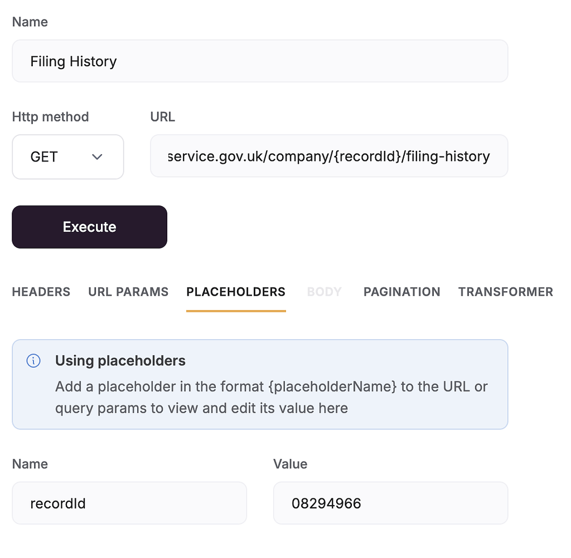571x558 pixels.
Task: Click the Value column header above 08294966
Action: (x=290, y=464)
